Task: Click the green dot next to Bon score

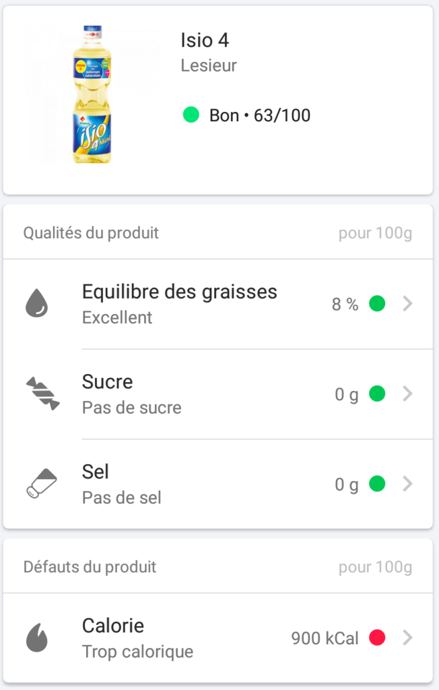Action: (191, 115)
